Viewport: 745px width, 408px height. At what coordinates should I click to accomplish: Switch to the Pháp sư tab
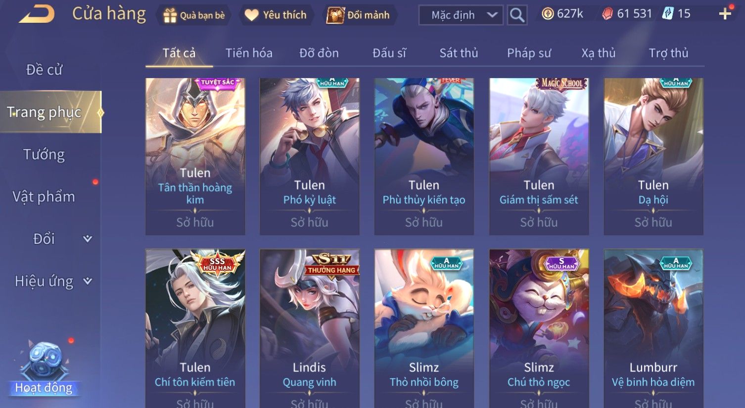click(x=529, y=53)
